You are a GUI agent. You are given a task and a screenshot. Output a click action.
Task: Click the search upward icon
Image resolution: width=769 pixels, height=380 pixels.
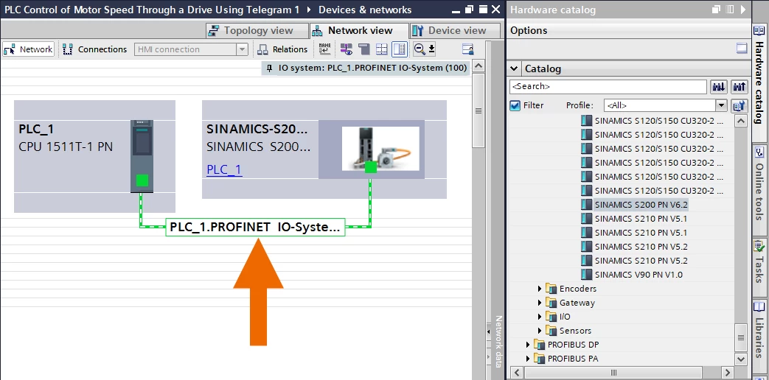tap(739, 87)
